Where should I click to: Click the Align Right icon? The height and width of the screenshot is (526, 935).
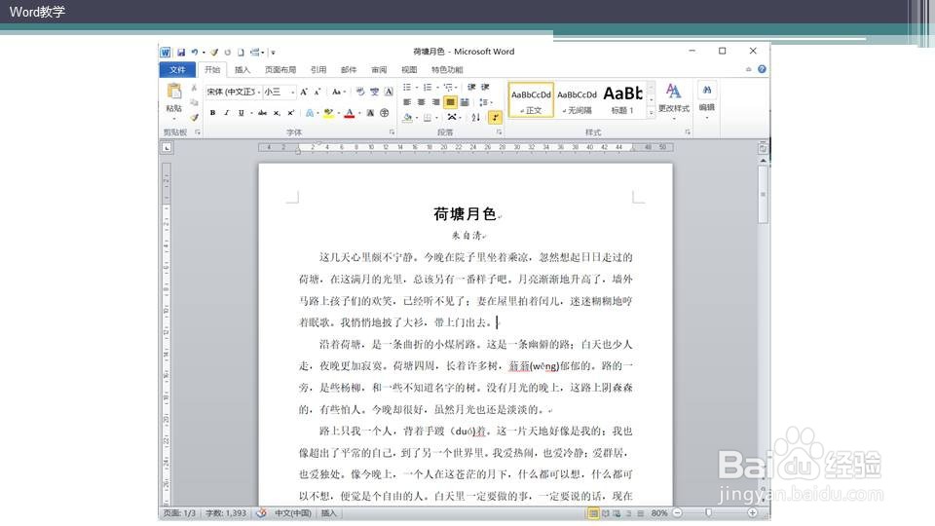point(436,102)
